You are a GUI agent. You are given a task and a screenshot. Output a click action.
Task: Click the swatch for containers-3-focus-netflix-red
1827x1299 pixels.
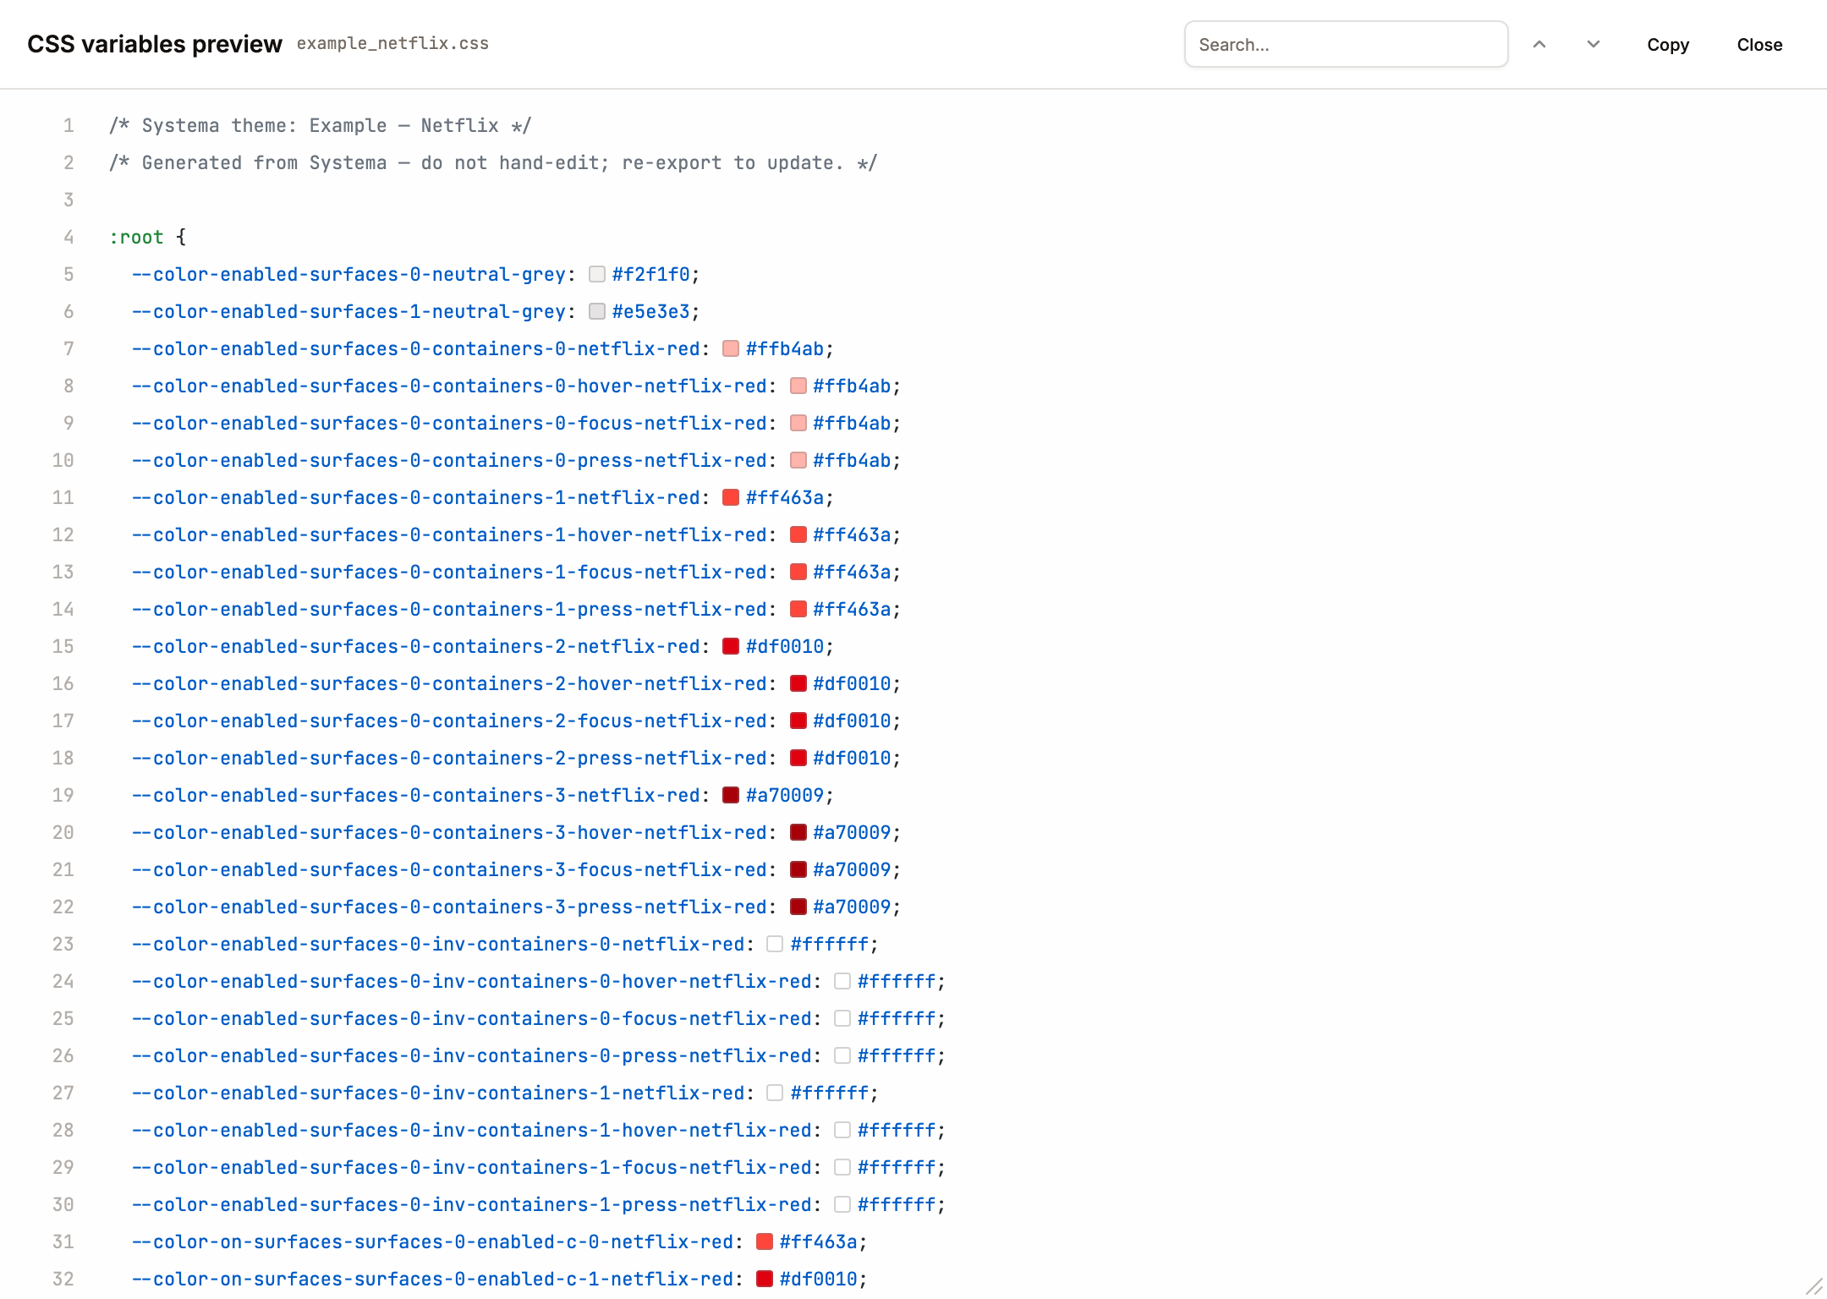[798, 869]
